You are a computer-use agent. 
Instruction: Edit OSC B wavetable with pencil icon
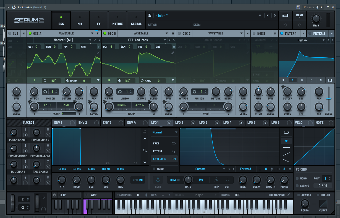pos(173,53)
